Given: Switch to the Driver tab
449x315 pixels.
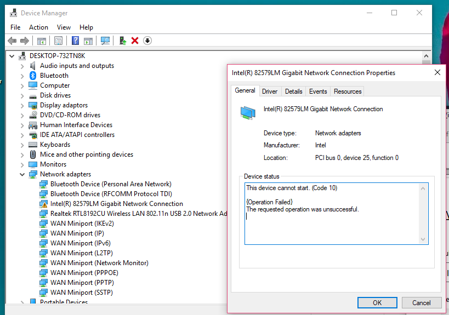Looking at the screenshot, I should pos(270,91).
